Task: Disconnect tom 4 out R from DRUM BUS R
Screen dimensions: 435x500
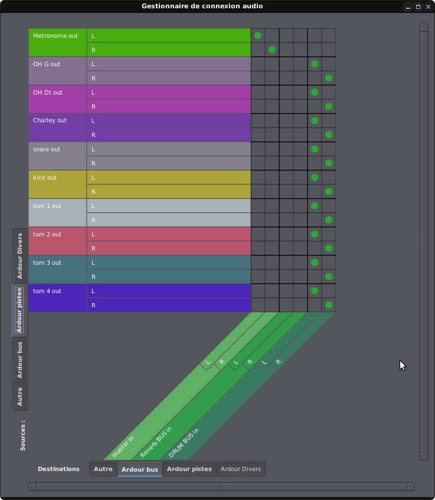Action: (329, 305)
